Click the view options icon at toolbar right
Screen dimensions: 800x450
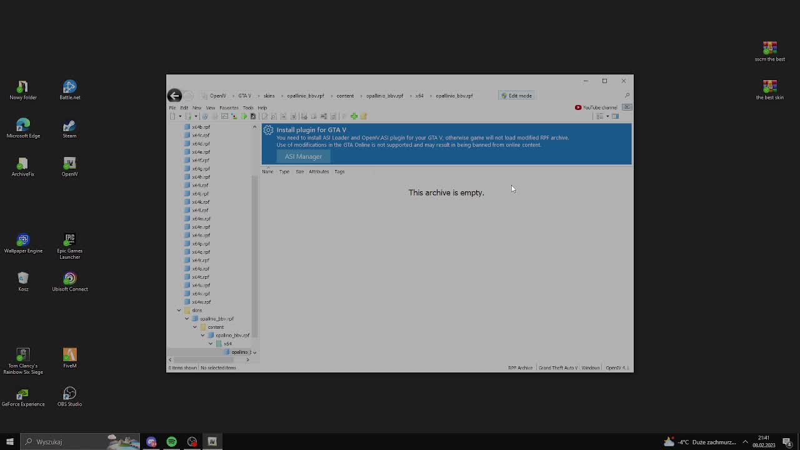(x=599, y=116)
